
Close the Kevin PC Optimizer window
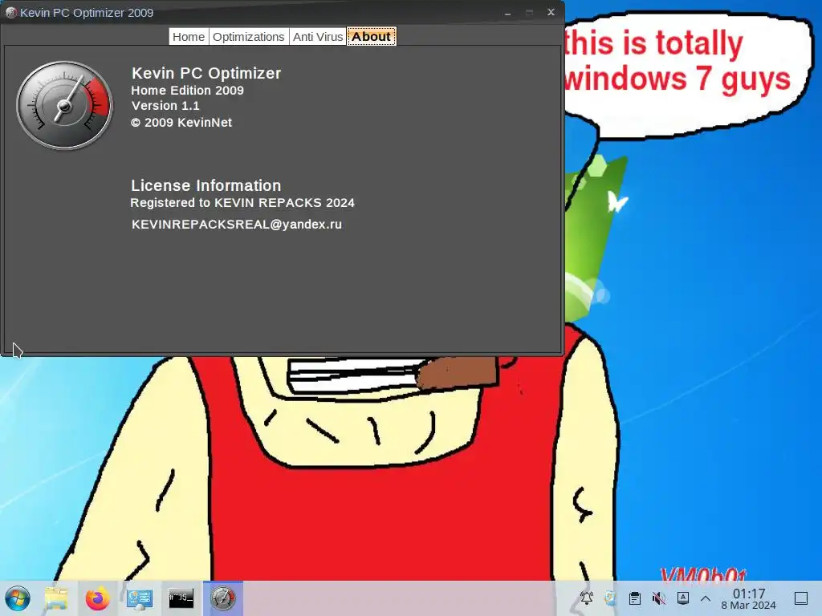click(x=551, y=12)
